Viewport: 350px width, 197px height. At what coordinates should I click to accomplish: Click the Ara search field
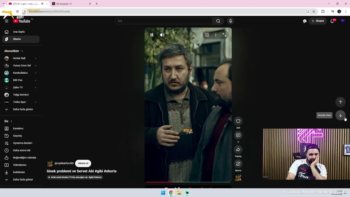(x=164, y=21)
